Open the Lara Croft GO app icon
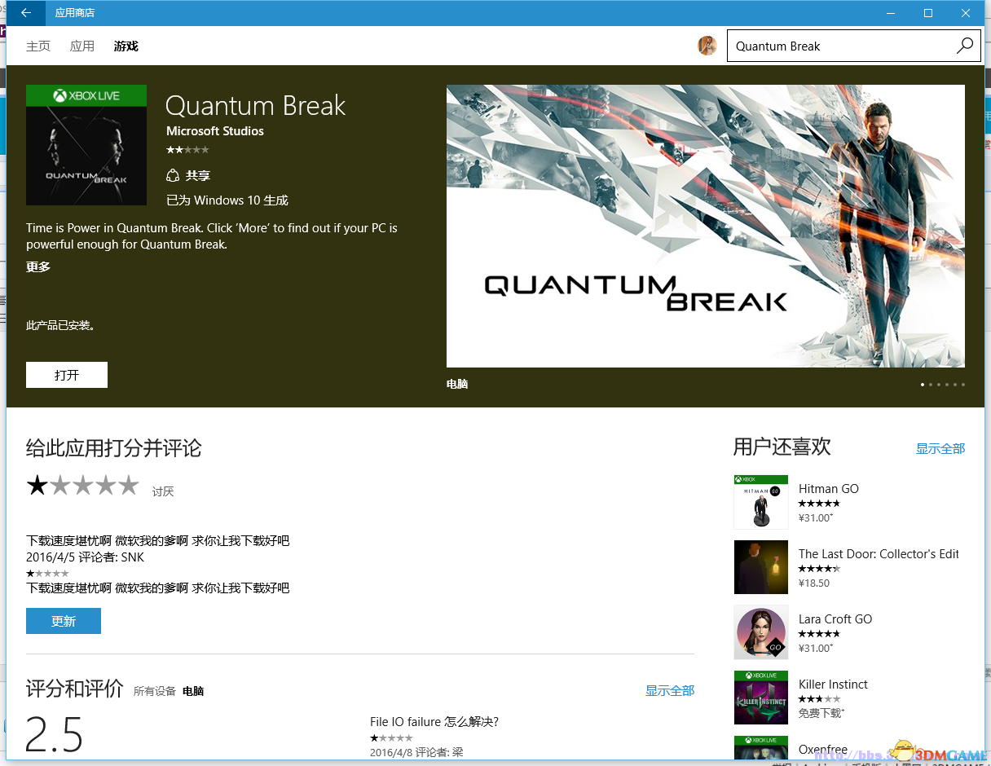The height and width of the screenshot is (766, 991). (761, 632)
